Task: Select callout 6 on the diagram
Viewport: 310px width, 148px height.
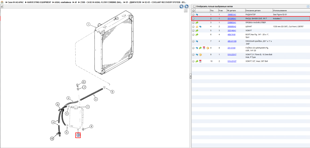Action: [84, 82]
